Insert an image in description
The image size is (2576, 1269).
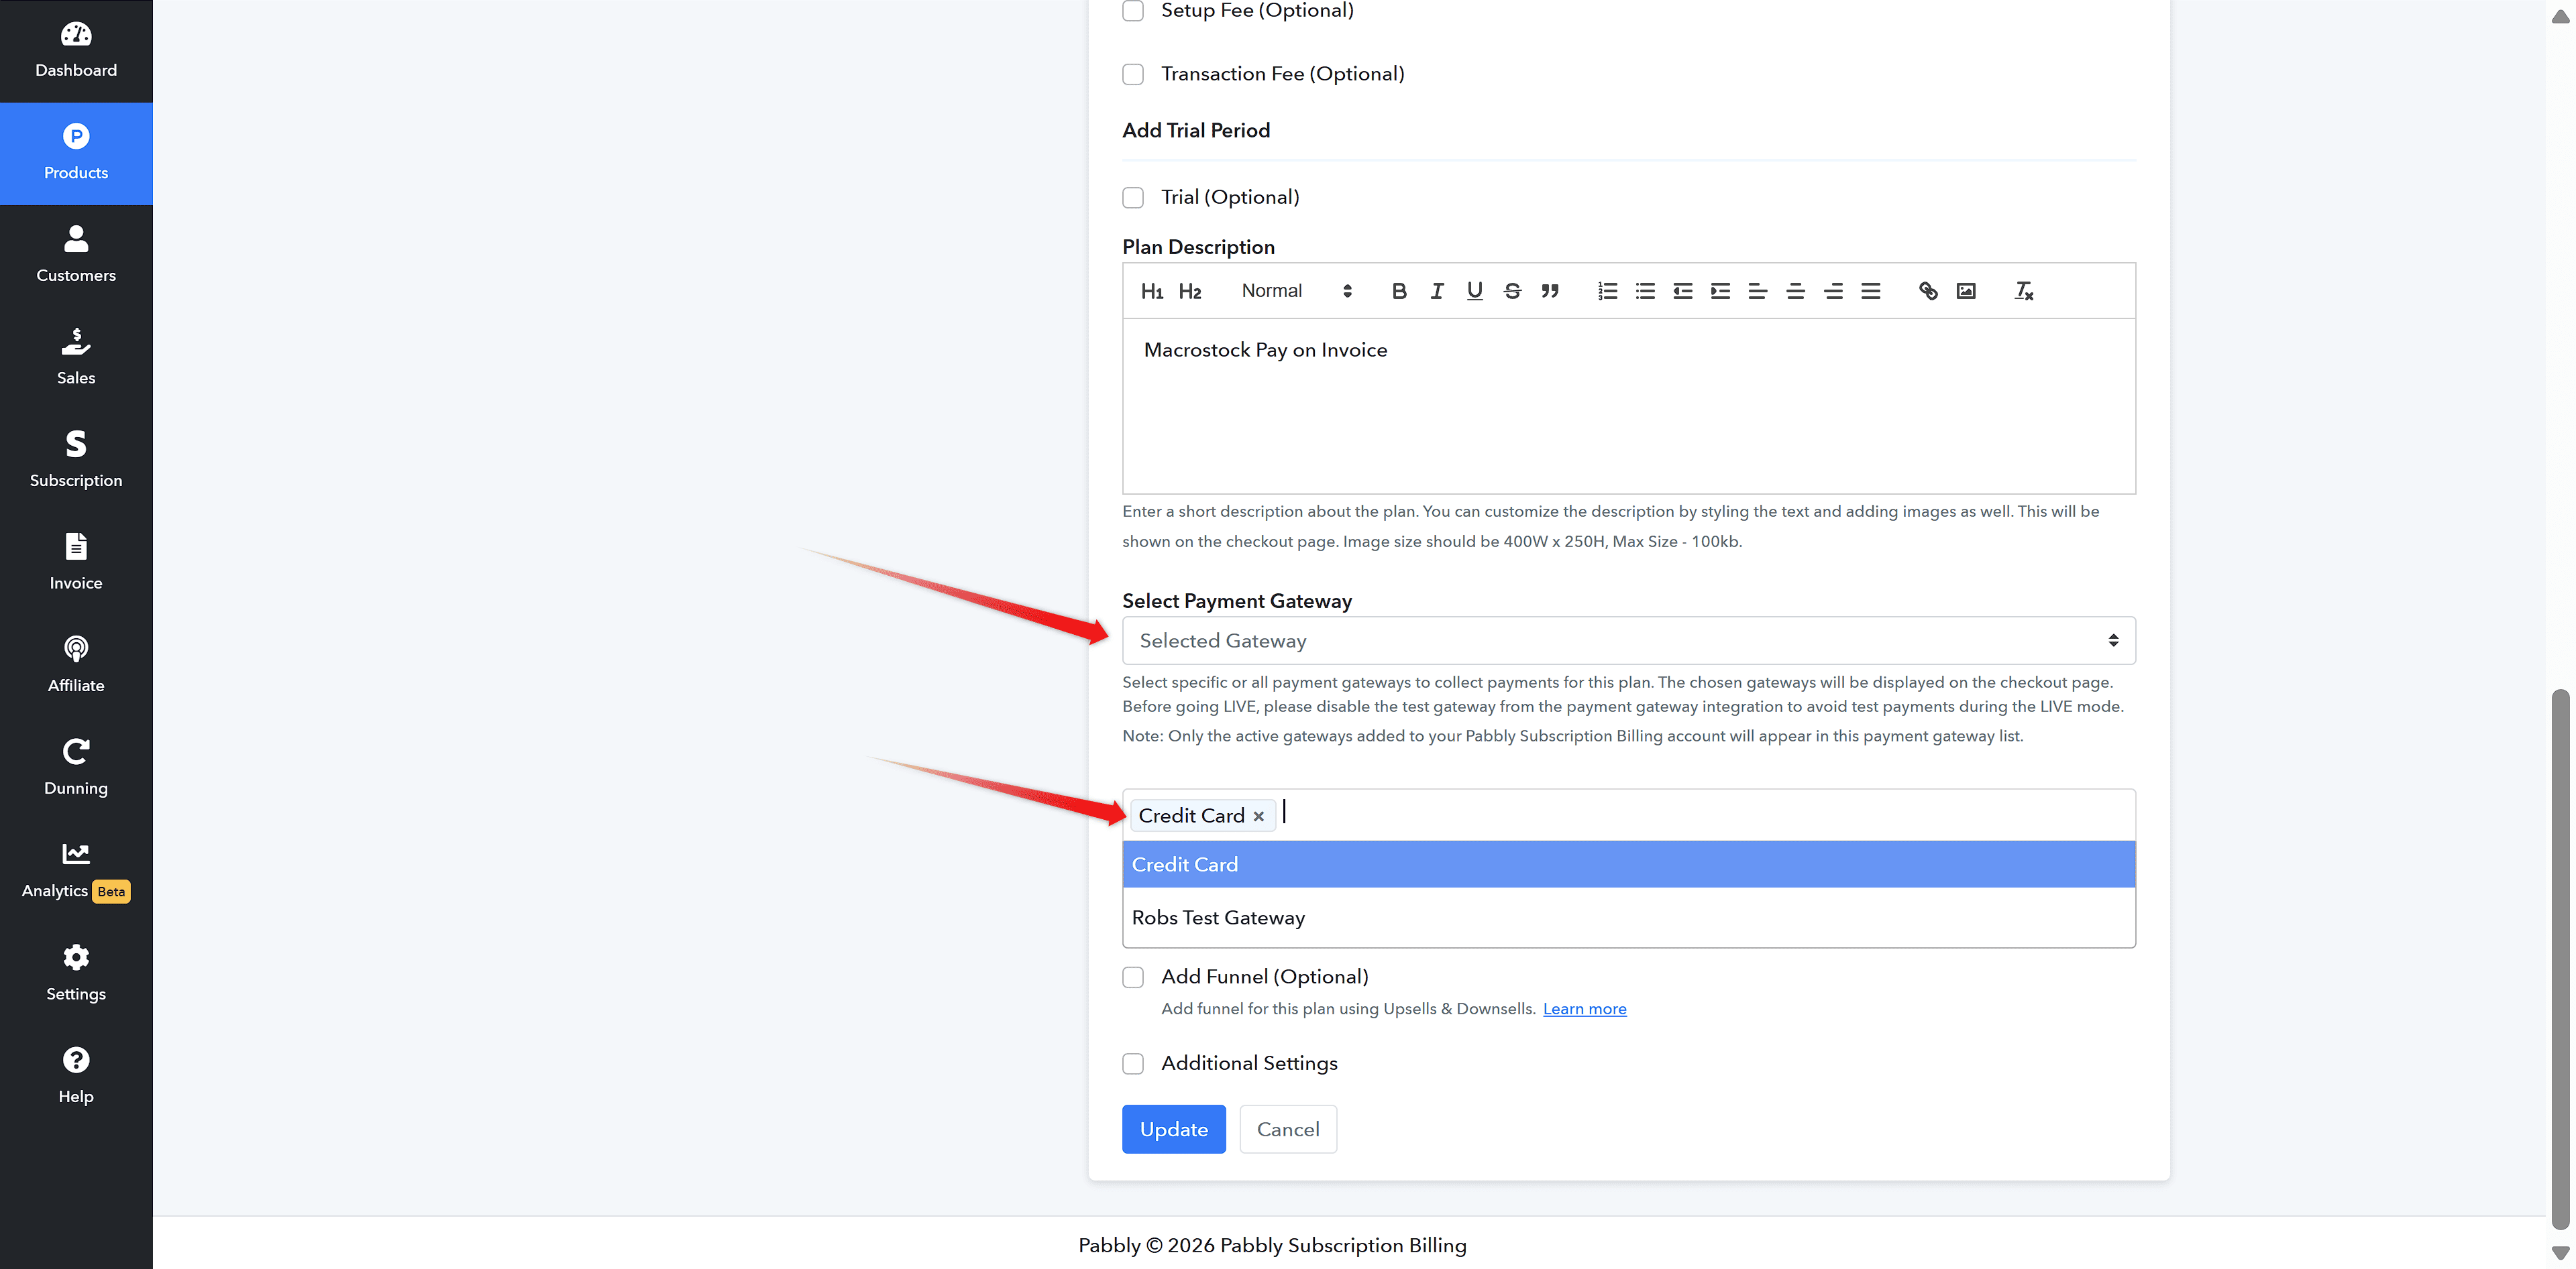point(1966,291)
